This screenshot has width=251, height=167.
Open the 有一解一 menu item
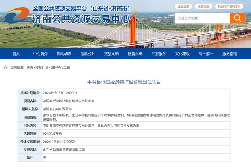point(206,54)
